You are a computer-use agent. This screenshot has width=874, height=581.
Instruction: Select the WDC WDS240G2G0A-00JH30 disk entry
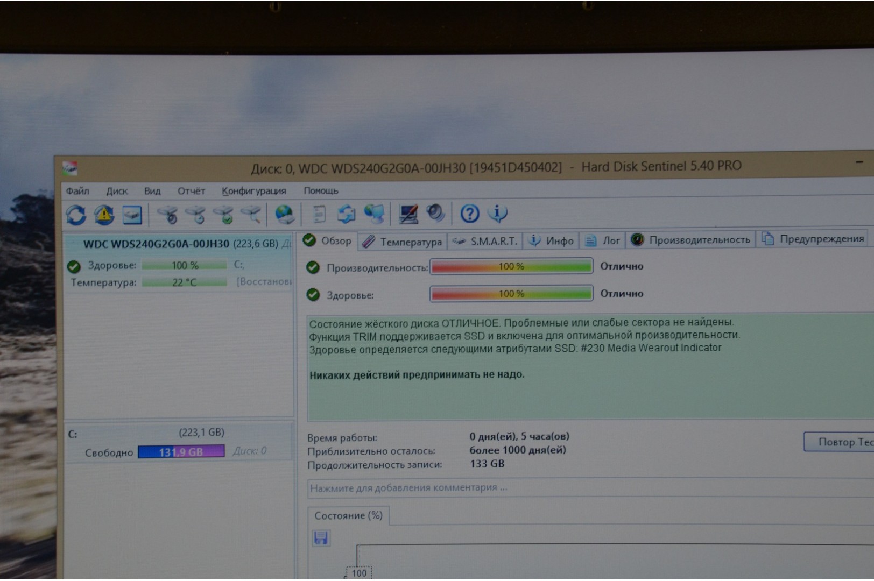click(179, 262)
